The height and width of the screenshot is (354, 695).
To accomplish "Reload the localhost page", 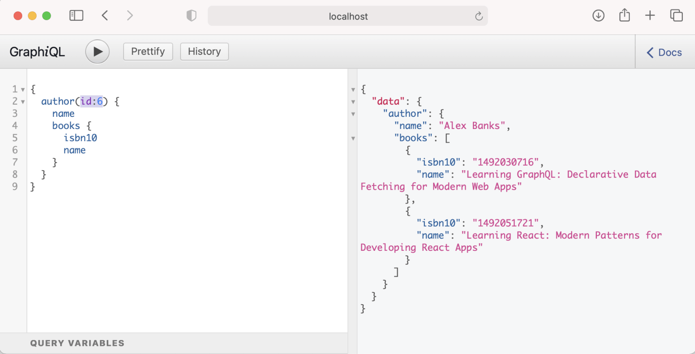I will click(479, 17).
